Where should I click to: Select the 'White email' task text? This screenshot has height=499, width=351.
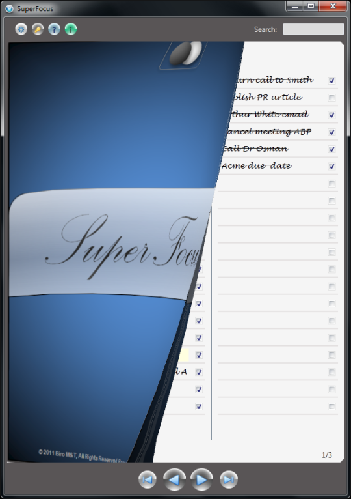269,114
